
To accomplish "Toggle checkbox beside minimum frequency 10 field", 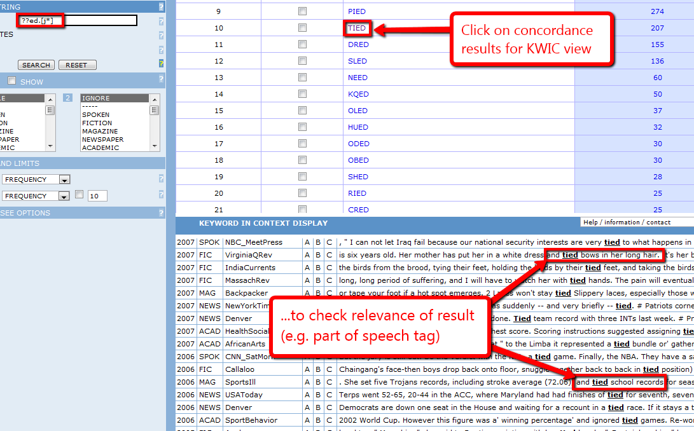I will [x=80, y=195].
